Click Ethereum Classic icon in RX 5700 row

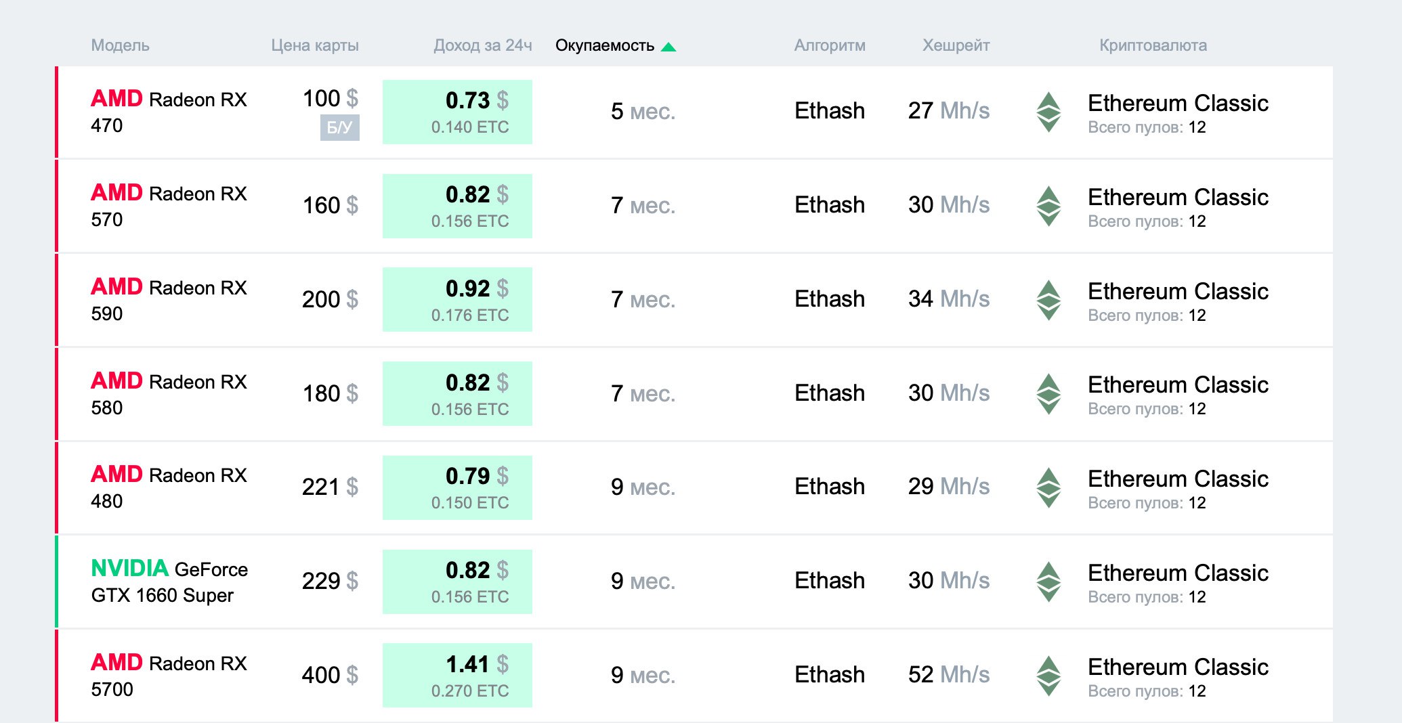click(x=1048, y=676)
